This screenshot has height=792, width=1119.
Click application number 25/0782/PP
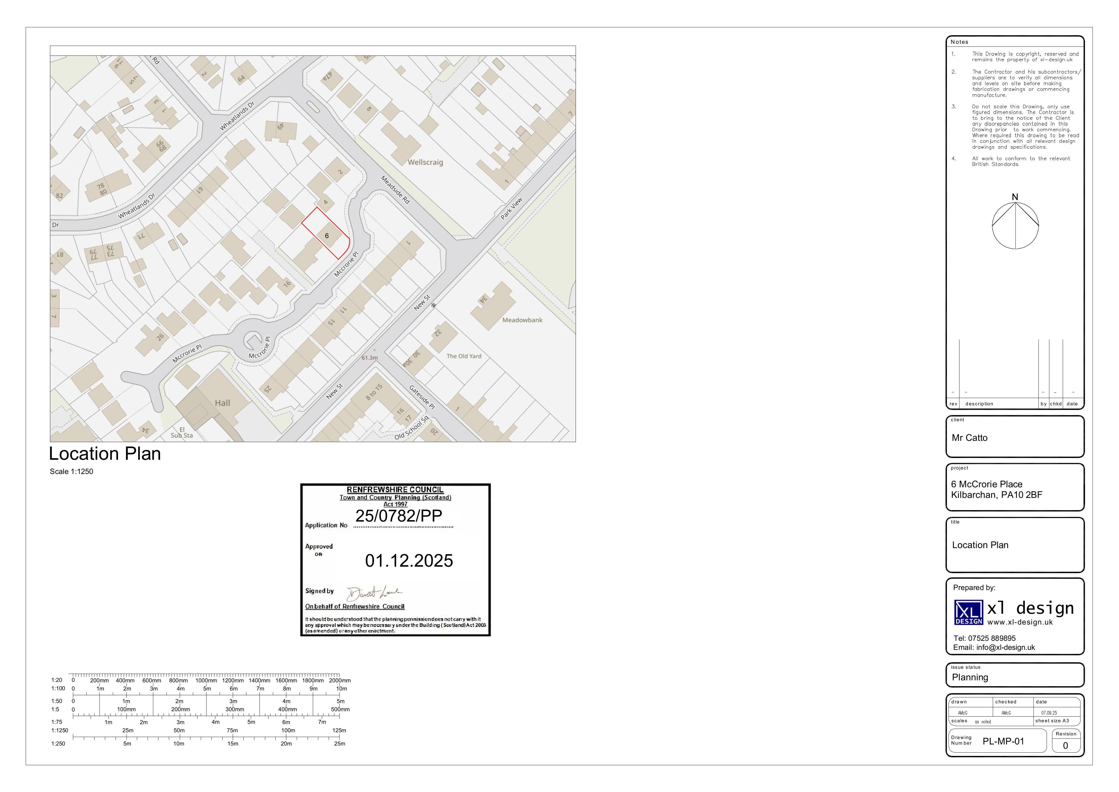[399, 516]
